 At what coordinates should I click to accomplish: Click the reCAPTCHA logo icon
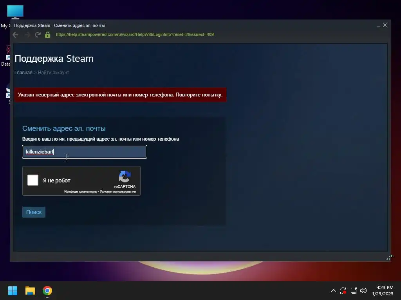click(125, 177)
